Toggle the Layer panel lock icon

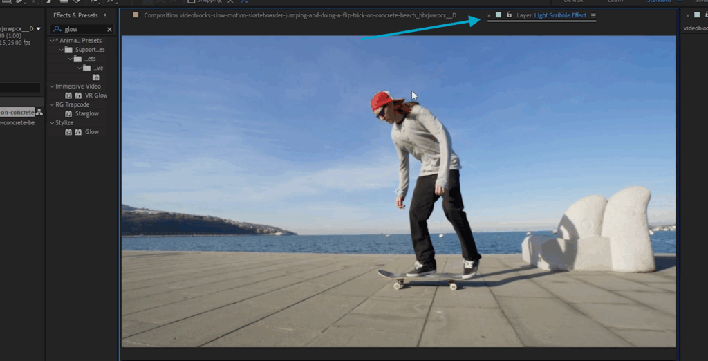pos(509,15)
